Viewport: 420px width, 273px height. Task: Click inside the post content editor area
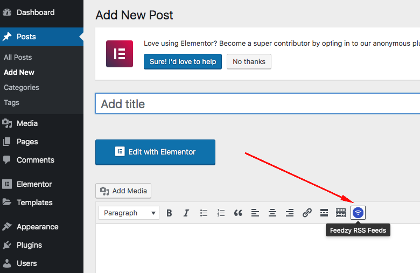[x=258, y=248]
